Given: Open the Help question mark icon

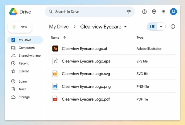Looking at the screenshot, I should click(144, 11).
